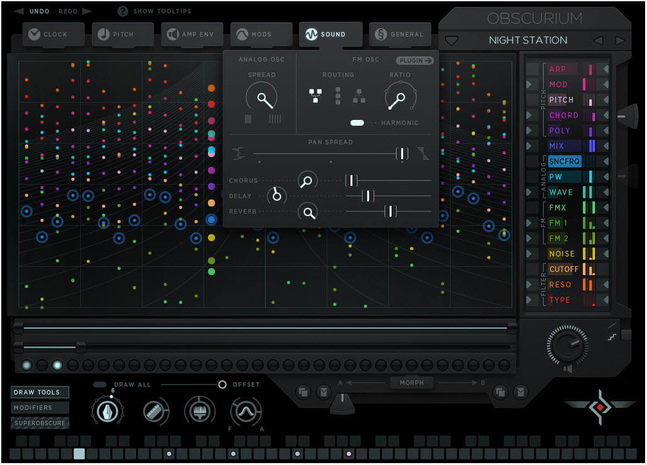Click the paste icon for morph slot A
The width and height of the screenshot is (647, 465).
[324, 392]
